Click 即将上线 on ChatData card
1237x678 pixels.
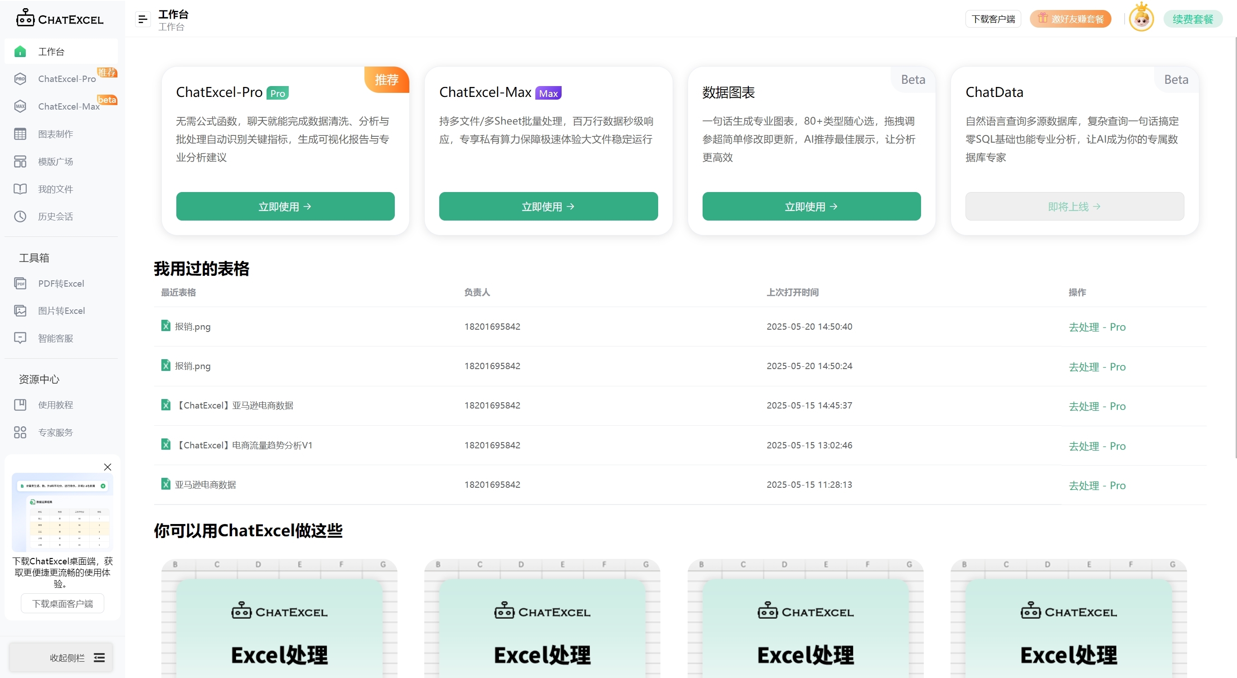point(1075,207)
